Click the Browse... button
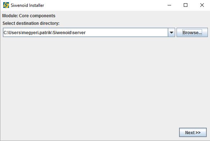Image resolution: width=210 pixels, height=141 pixels. click(192, 32)
